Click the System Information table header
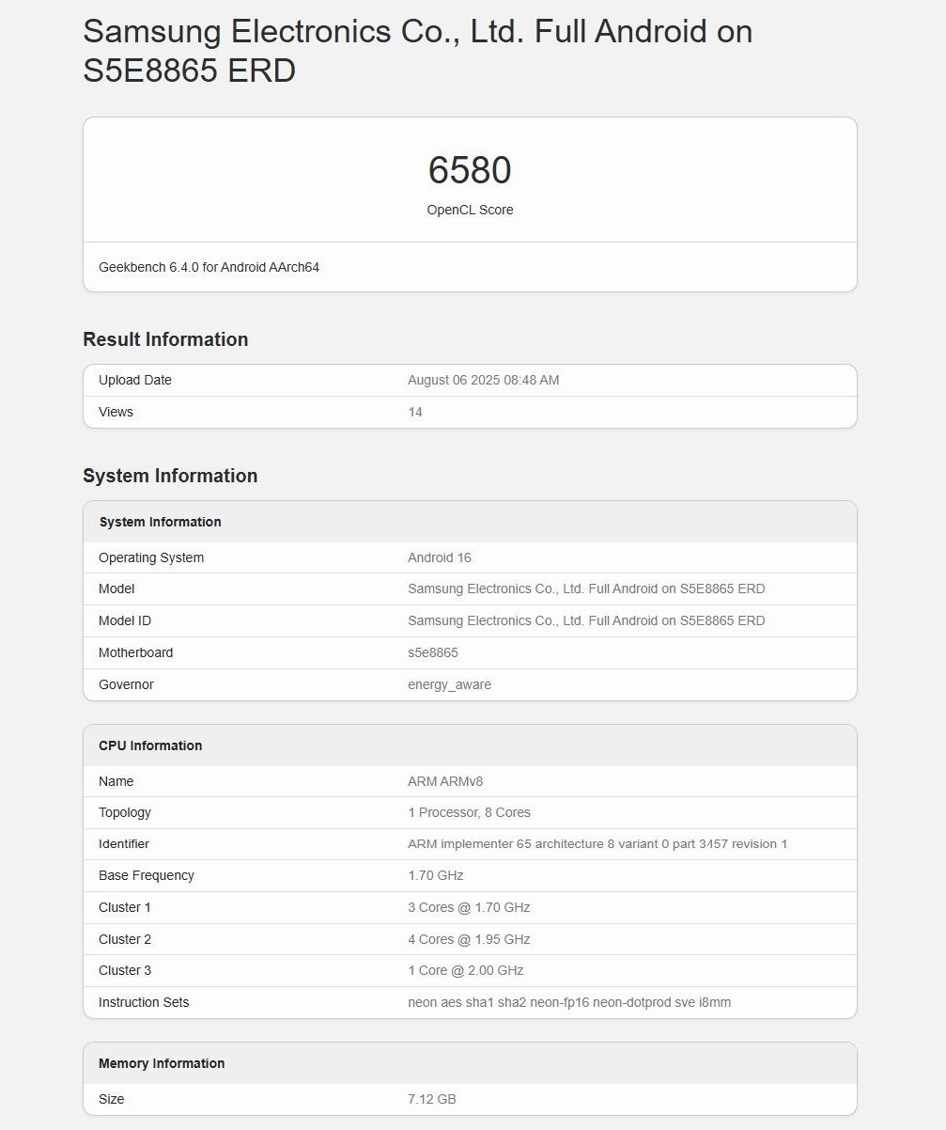The width and height of the screenshot is (946, 1130). coord(160,522)
